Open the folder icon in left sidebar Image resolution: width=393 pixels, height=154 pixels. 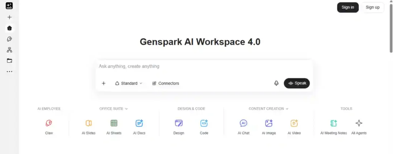(x=10, y=61)
